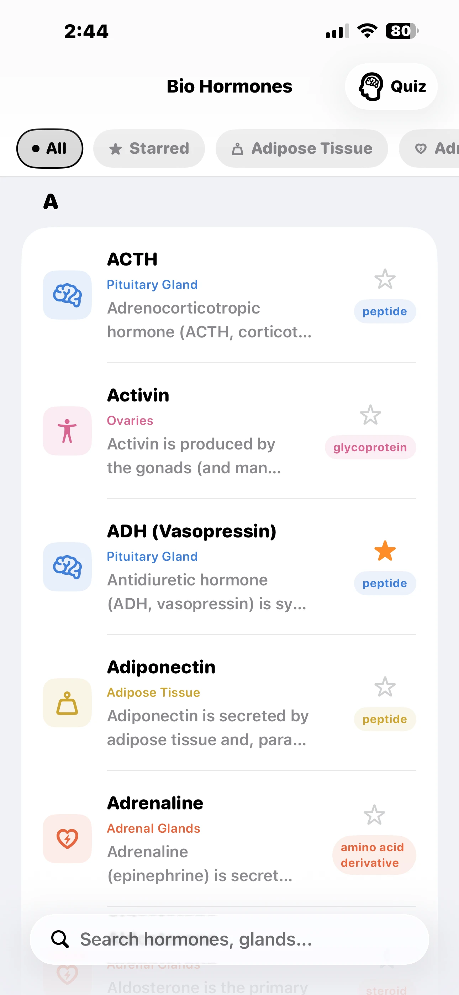This screenshot has height=995, width=459.
Task: Tap the brain icon beside ADH (Vasopressin)
Action: click(x=67, y=567)
